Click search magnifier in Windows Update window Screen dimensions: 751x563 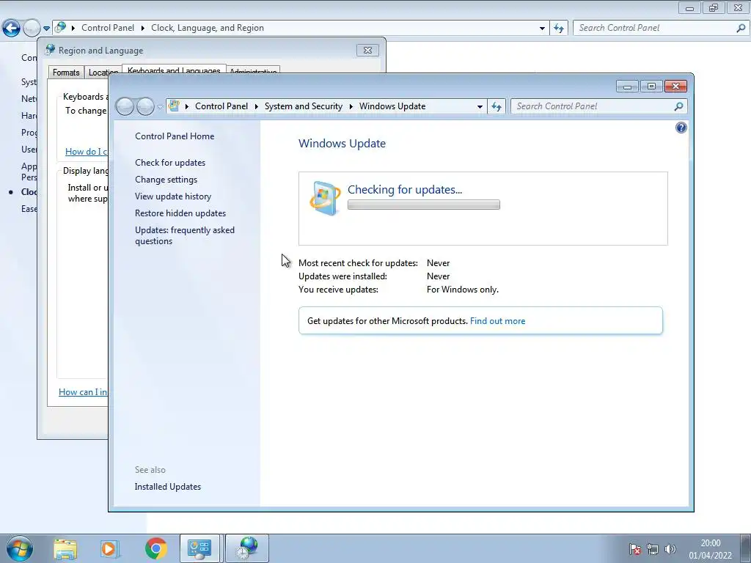click(x=678, y=106)
